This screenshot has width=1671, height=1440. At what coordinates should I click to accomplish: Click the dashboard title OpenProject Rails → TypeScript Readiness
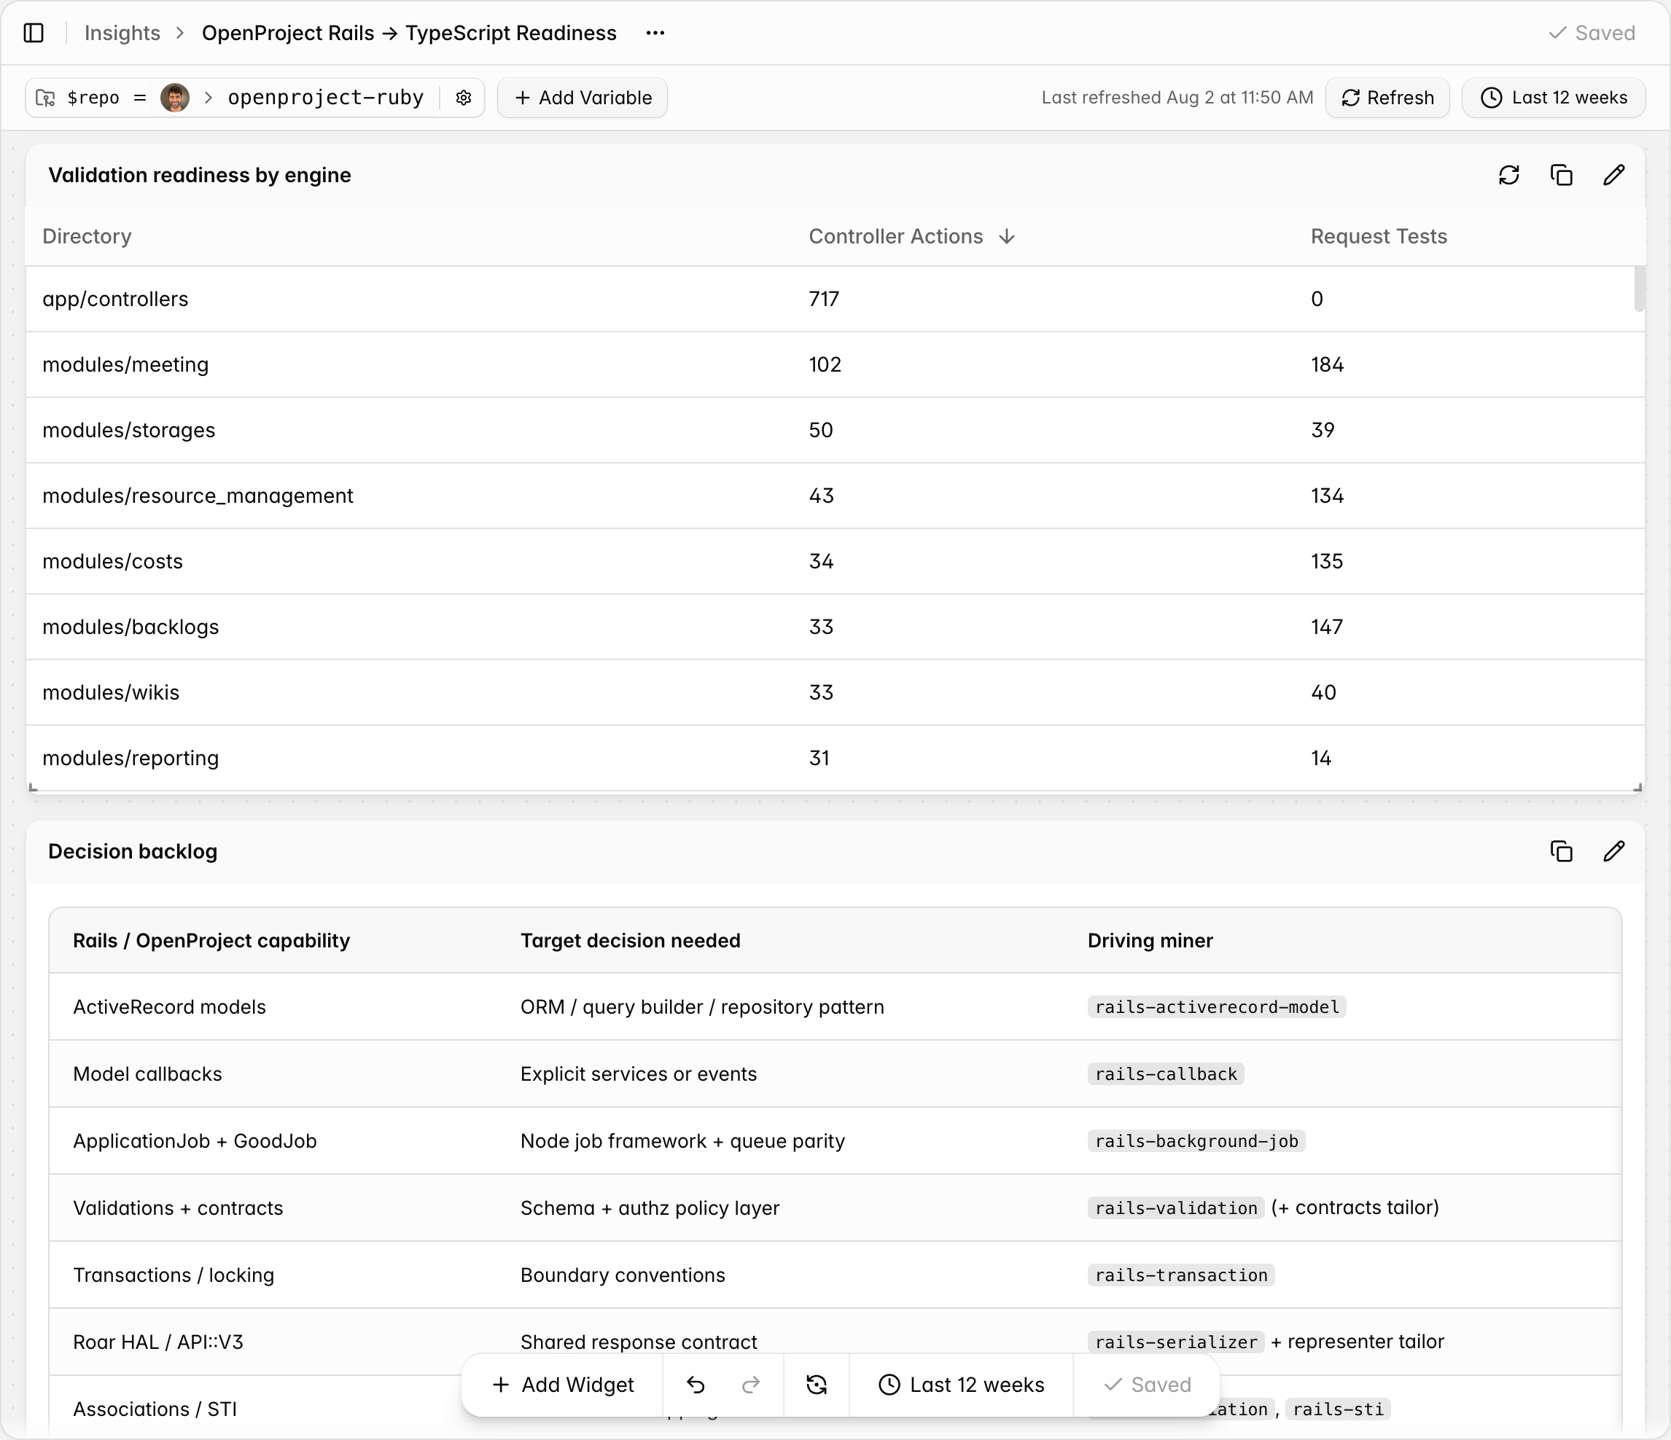tap(409, 33)
